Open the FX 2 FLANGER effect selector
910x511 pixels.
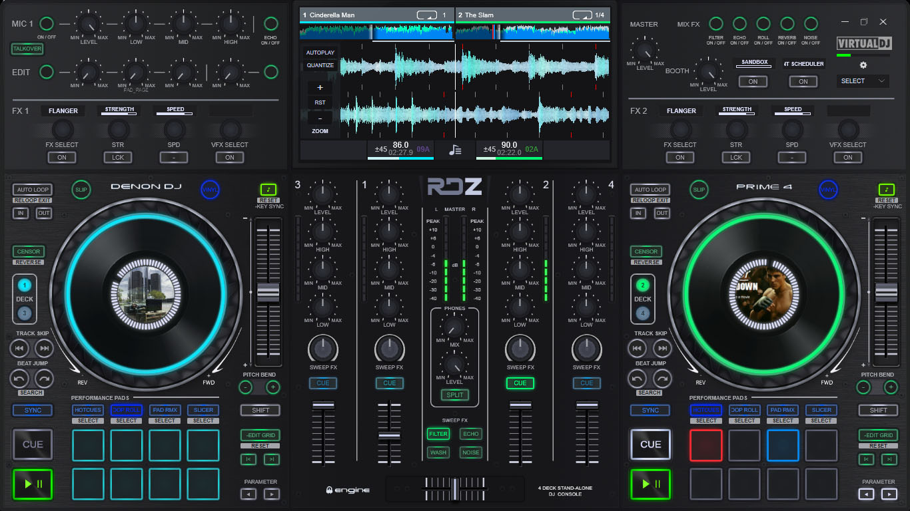pos(682,111)
